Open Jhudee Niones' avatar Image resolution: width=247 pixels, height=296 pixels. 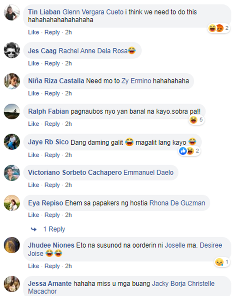(12, 245)
